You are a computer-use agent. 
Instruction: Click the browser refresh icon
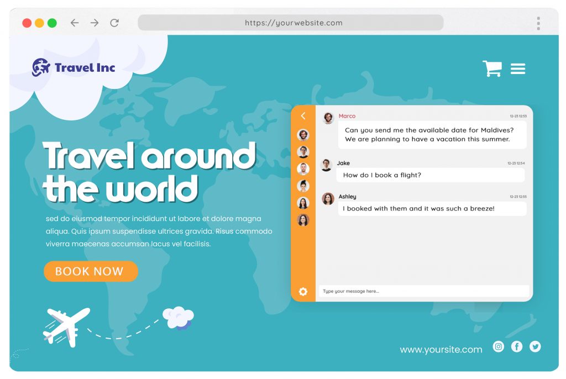[114, 23]
